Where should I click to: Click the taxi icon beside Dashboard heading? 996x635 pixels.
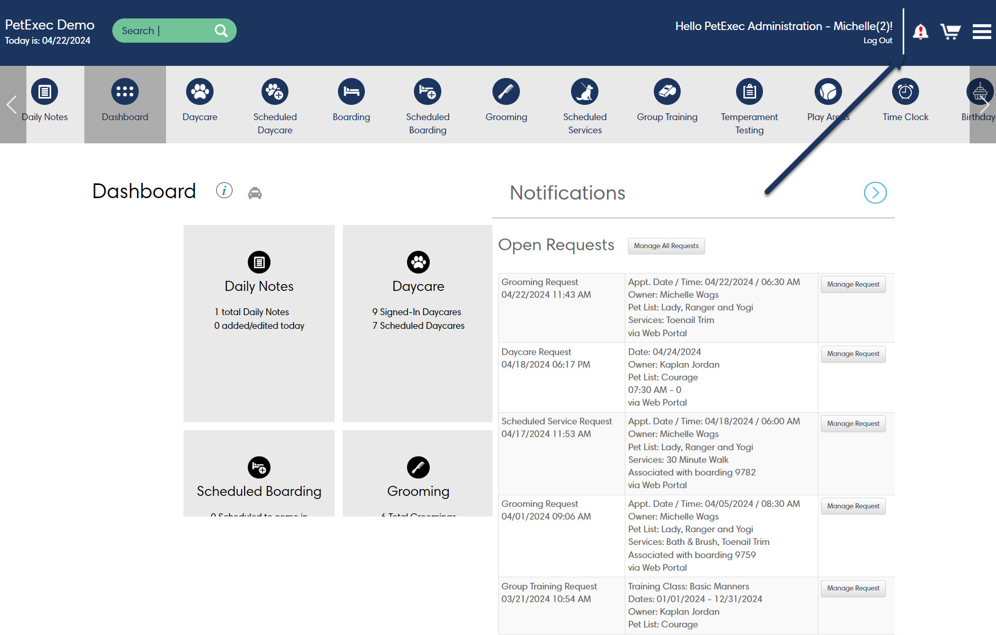[255, 192]
